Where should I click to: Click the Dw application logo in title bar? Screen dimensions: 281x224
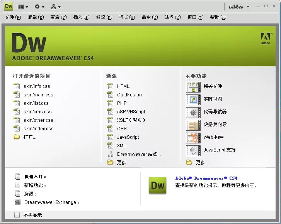8,7
